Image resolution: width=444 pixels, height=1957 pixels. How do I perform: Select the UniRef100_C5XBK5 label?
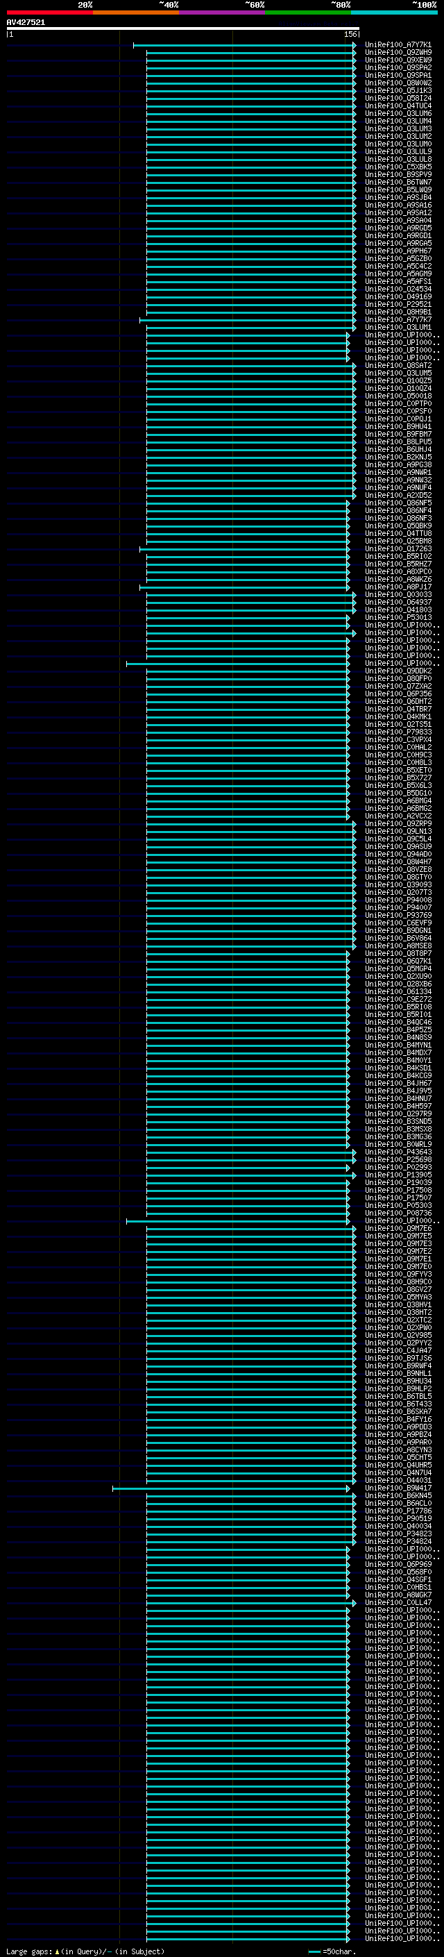[398, 167]
